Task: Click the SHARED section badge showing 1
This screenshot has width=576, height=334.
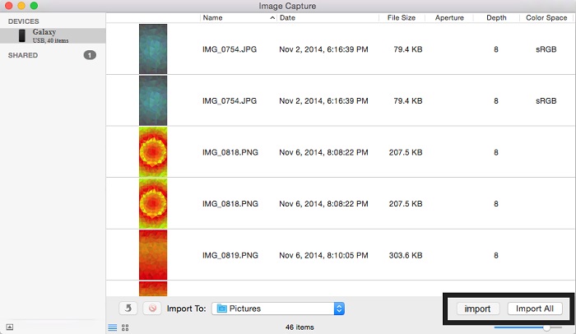Action: click(x=90, y=55)
